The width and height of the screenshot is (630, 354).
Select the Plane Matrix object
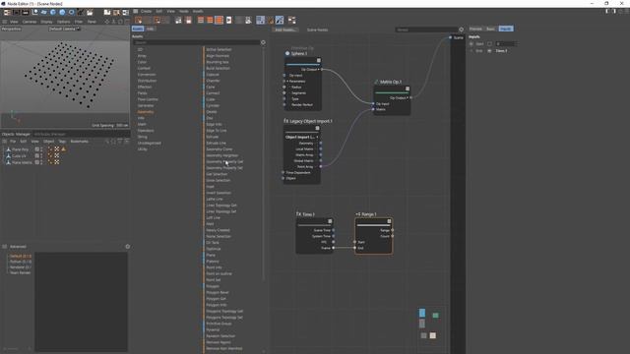click(22, 162)
